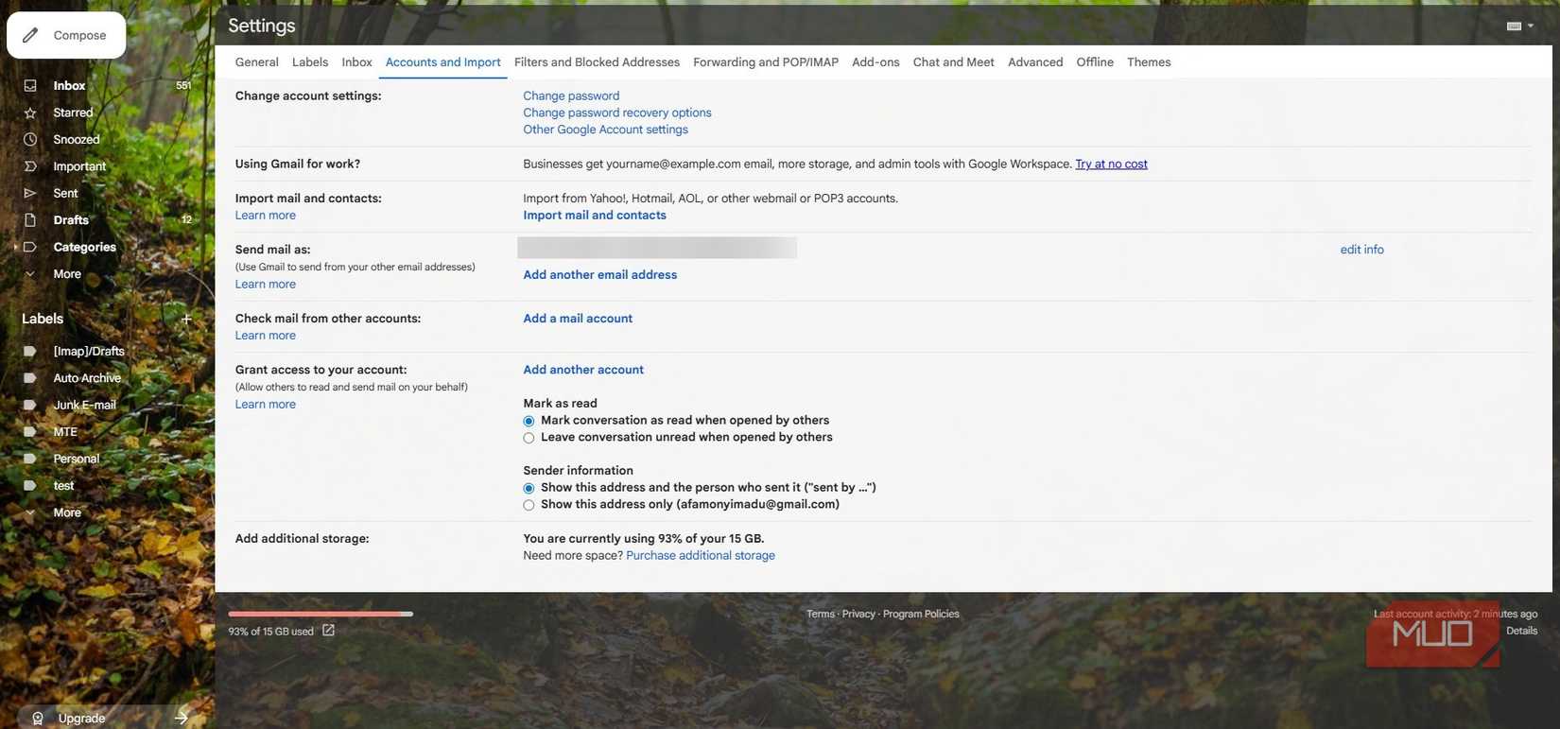Click the Auto Archive label icon
The image size is (1560, 729).
pos(30,378)
